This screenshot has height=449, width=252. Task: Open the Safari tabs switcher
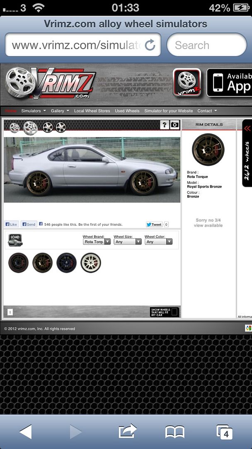(x=224, y=432)
